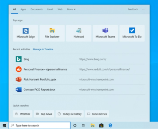The width and height of the screenshot is (158, 129).
Task: Open the Windows Start button
Action: click(4, 125)
